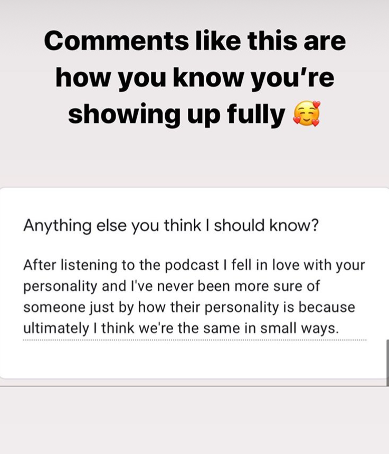Screen dimensions: 389x454
Task: Click the dotted underline beneath the response text
Action: [x=194, y=340]
